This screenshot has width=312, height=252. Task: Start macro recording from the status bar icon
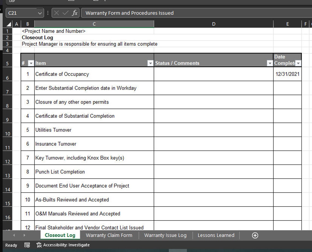point(27,245)
